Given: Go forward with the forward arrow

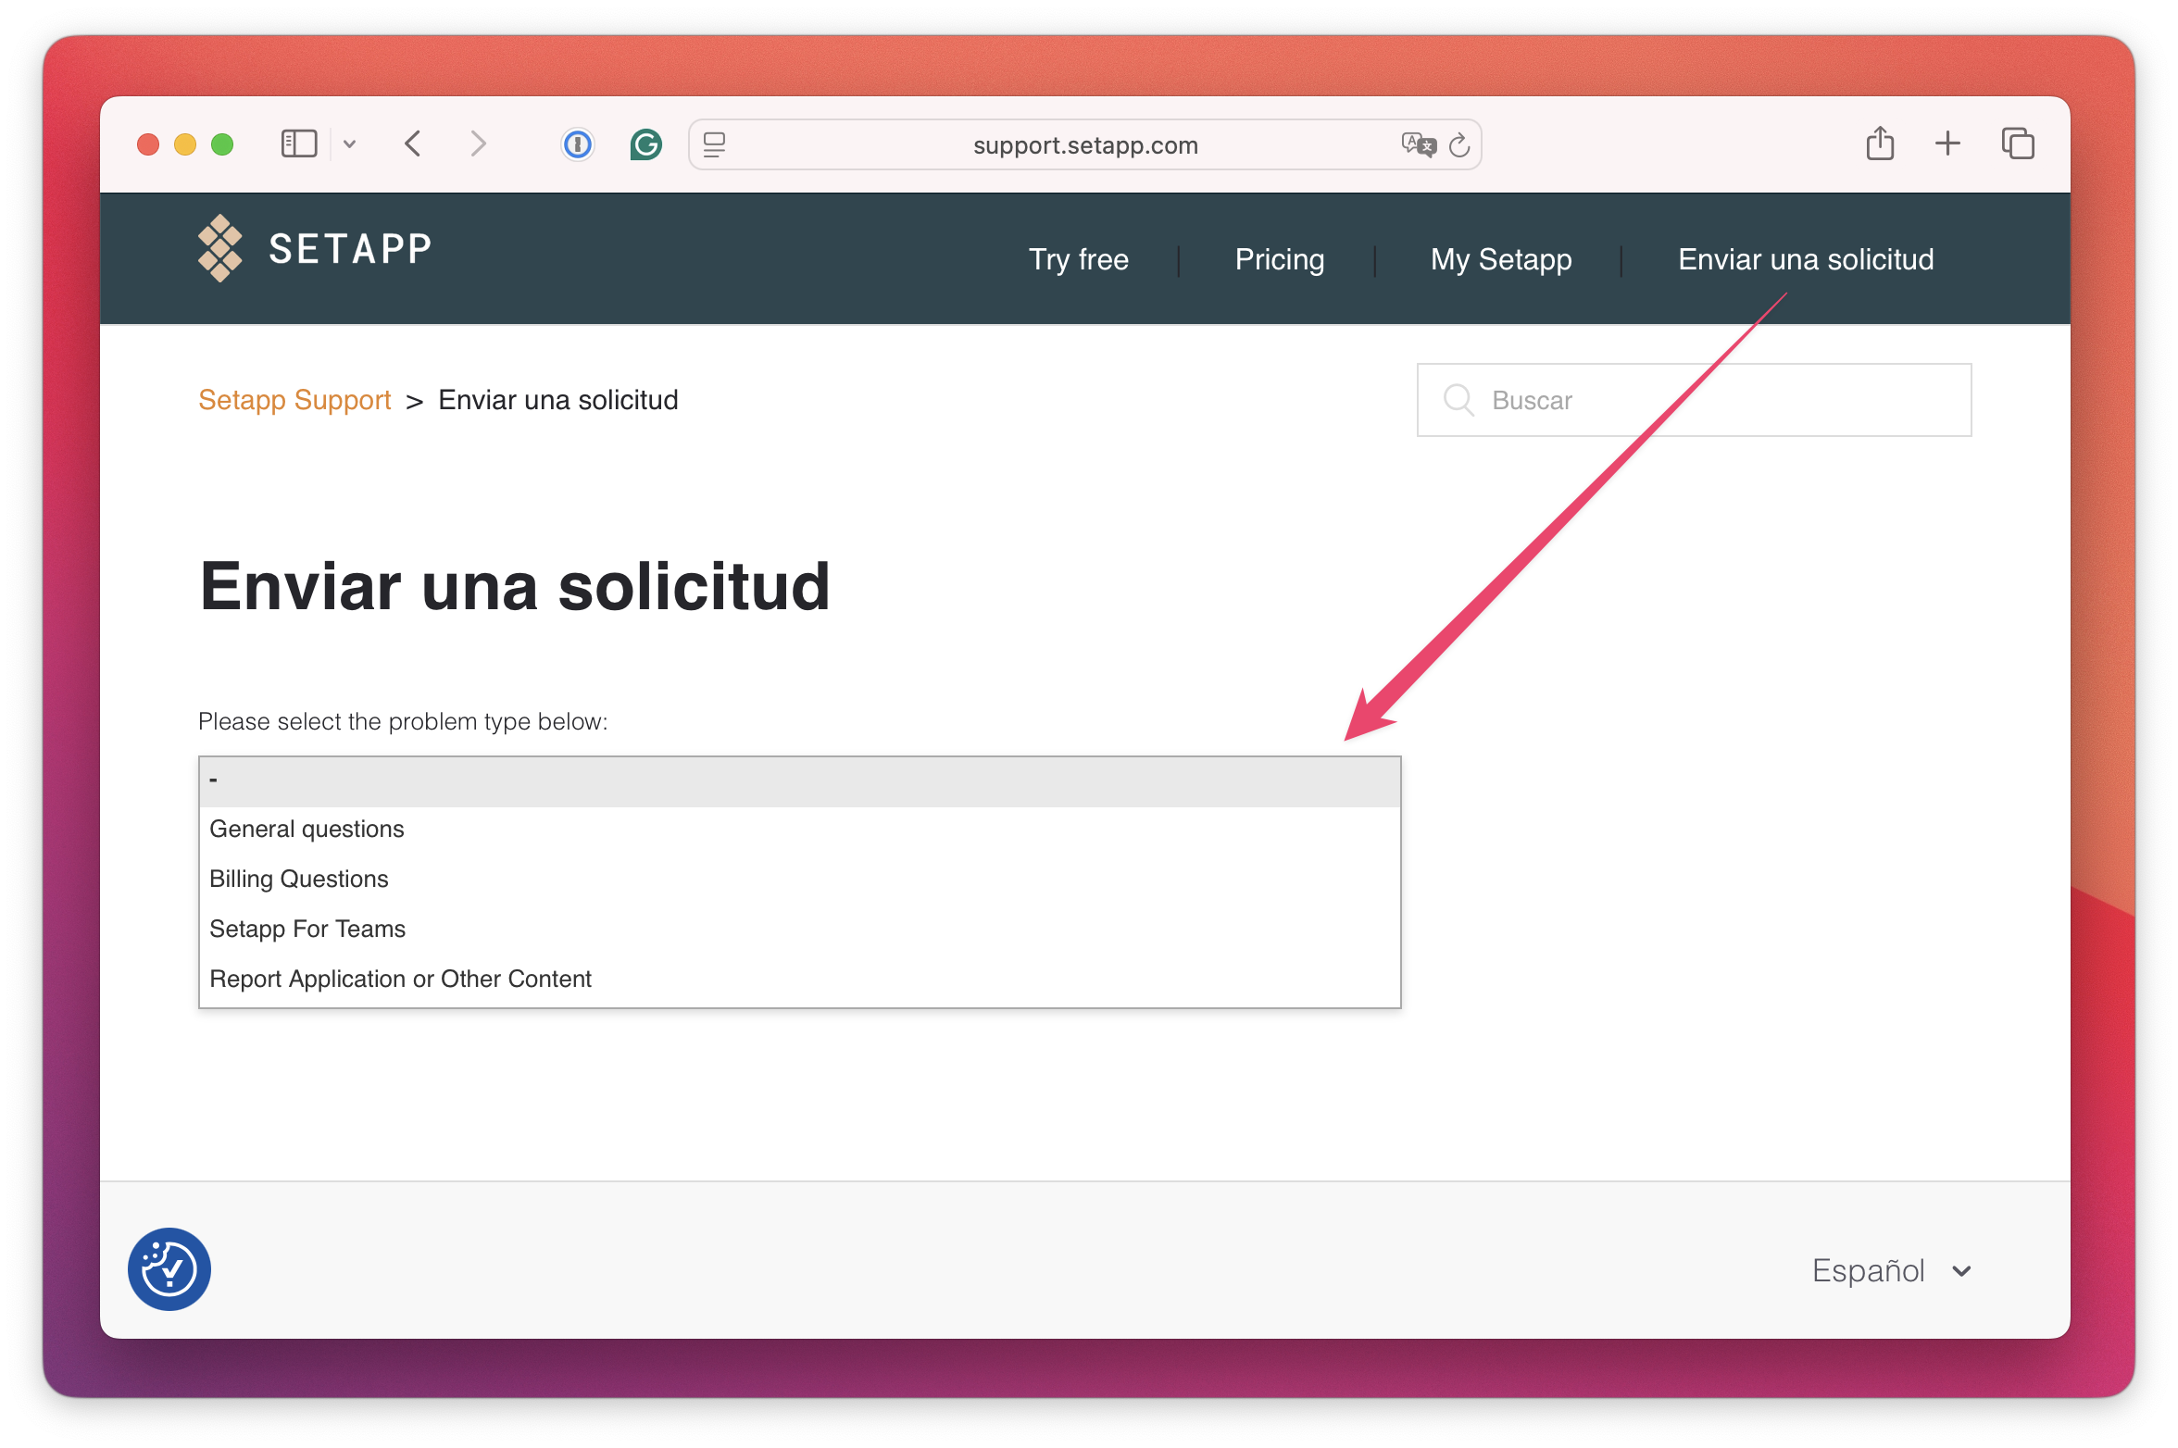Looking at the screenshot, I should pyautogui.click(x=478, y=144).
